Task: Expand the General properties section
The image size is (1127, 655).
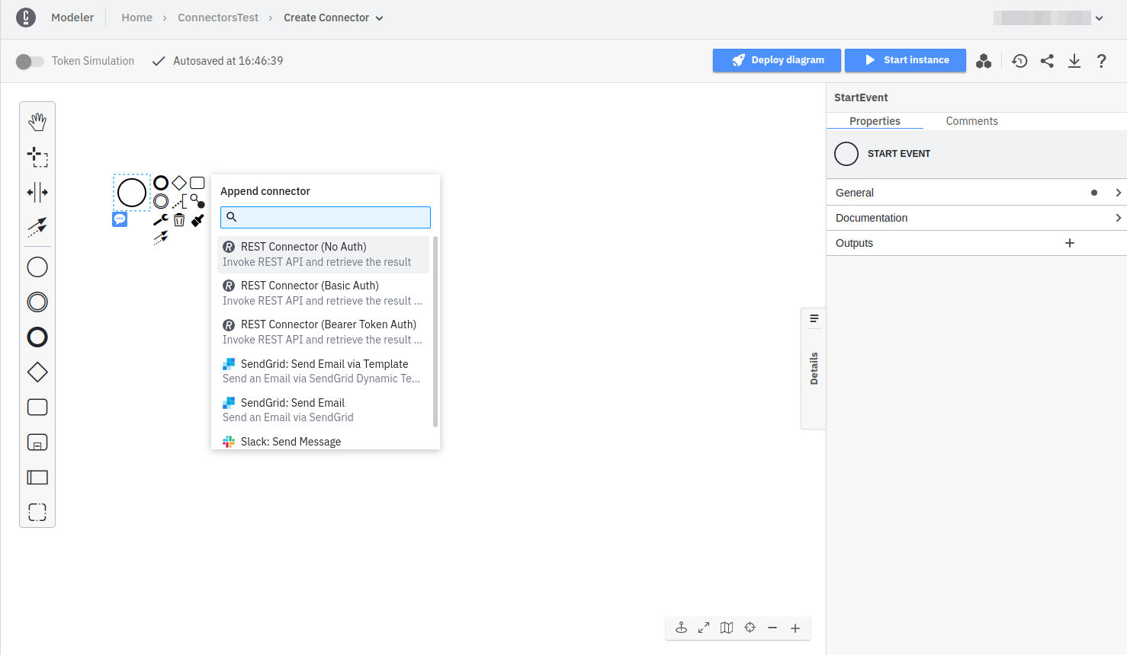Action: [976, 193]
